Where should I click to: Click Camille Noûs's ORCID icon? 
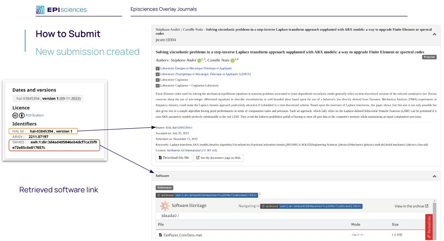(232, 61)
